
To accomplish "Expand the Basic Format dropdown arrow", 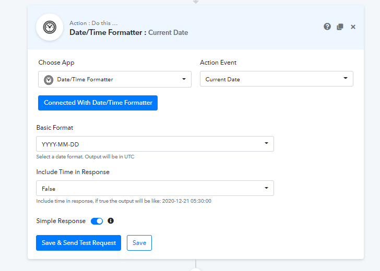I will (x=266, y=144).
